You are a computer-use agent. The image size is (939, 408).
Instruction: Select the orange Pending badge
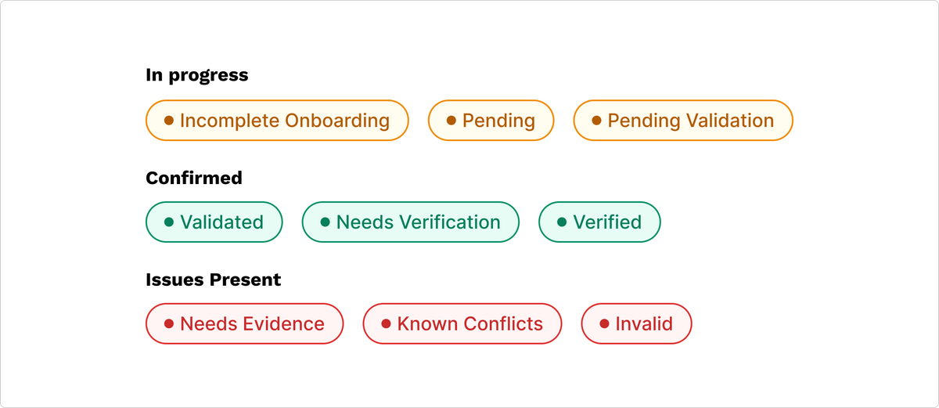pyautogui.click(x=491, y=121)
